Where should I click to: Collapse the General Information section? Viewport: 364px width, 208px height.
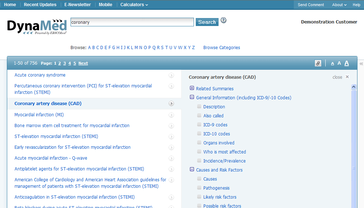tap(192, 97)
